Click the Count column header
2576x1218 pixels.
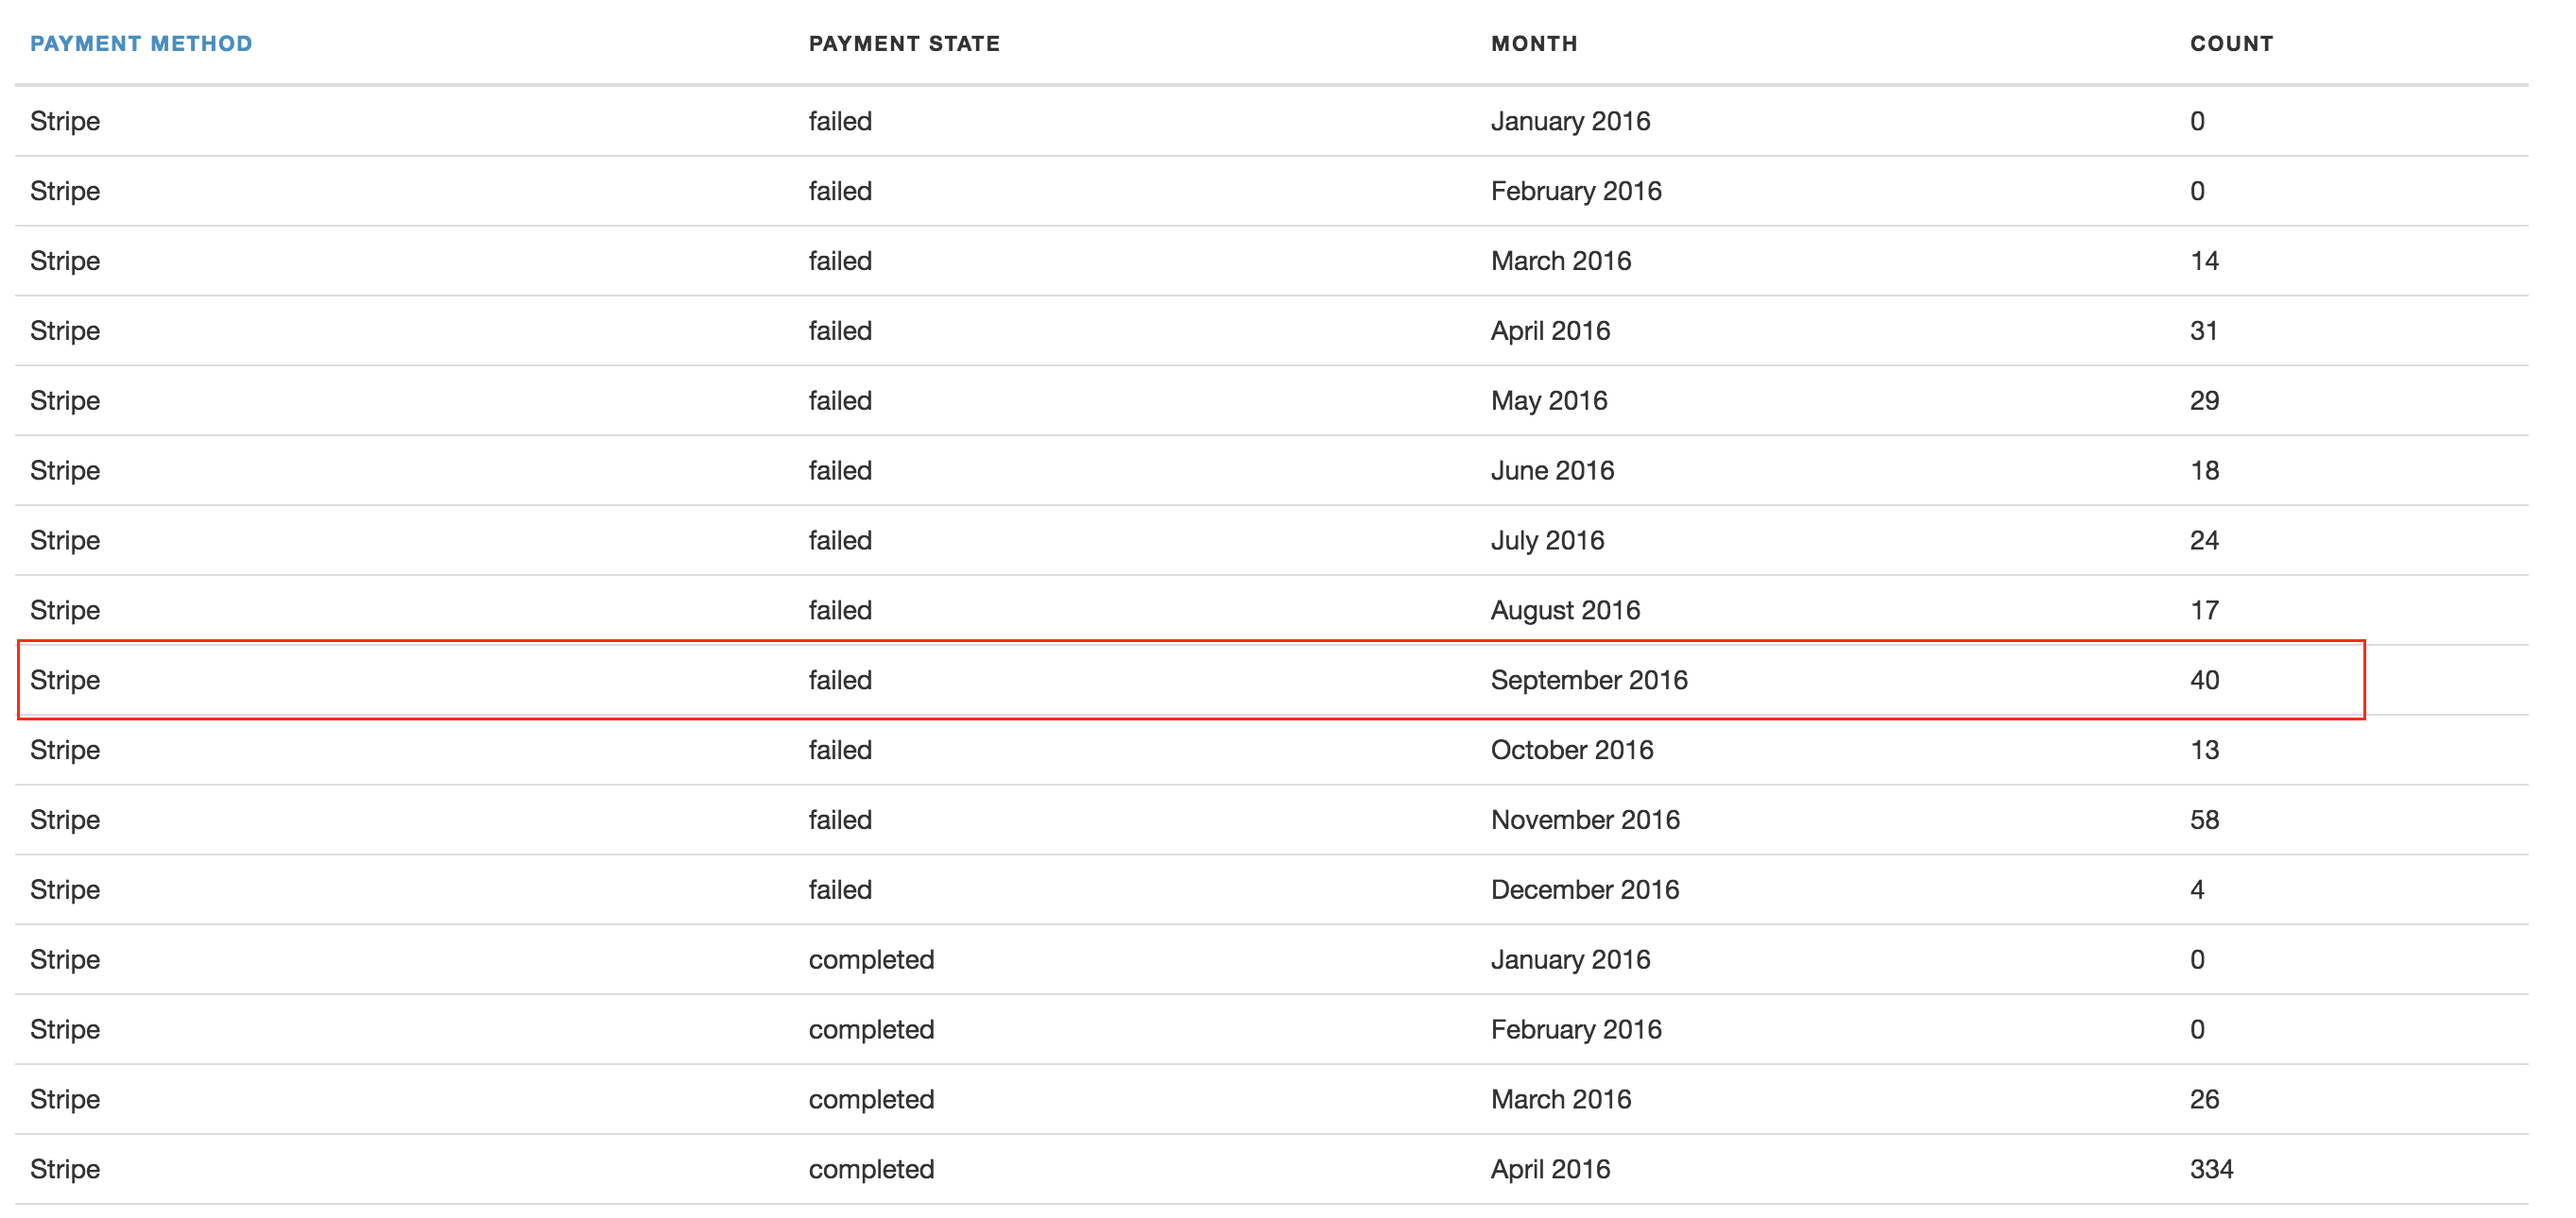(2231, 44)
